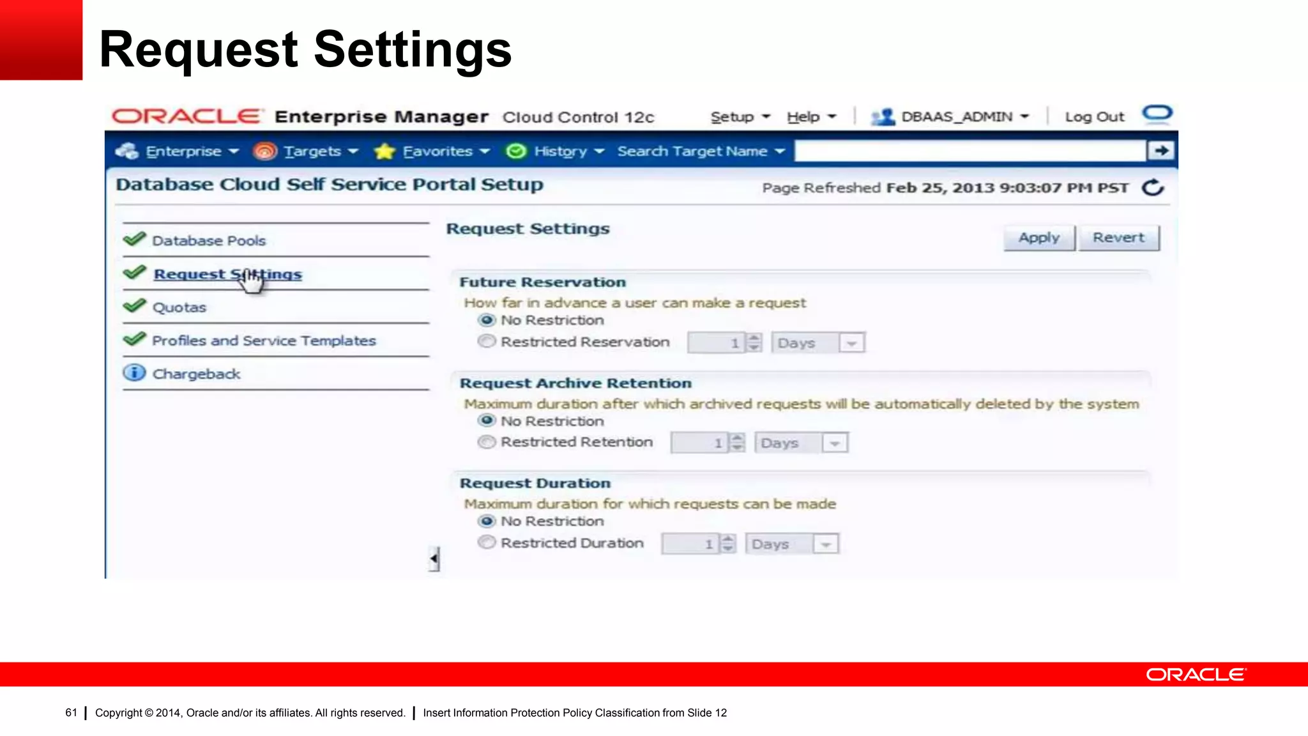
Task: Click the Database Pools checkmark icon
Action: (135, 239)
